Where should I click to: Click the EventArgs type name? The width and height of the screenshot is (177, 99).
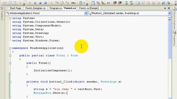point(108,82)
